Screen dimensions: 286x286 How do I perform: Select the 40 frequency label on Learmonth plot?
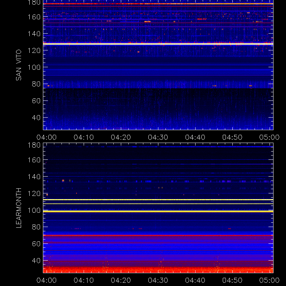[36, 261]
